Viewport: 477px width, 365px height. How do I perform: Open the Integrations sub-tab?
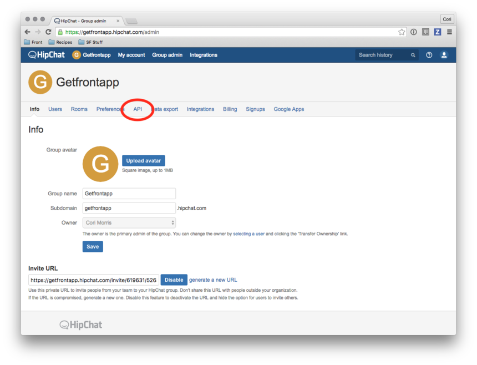[200, 109]
